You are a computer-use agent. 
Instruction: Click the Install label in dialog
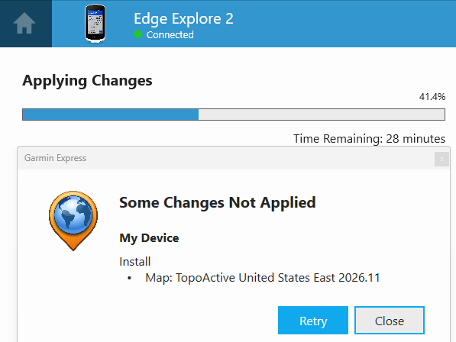coord(135,262)
